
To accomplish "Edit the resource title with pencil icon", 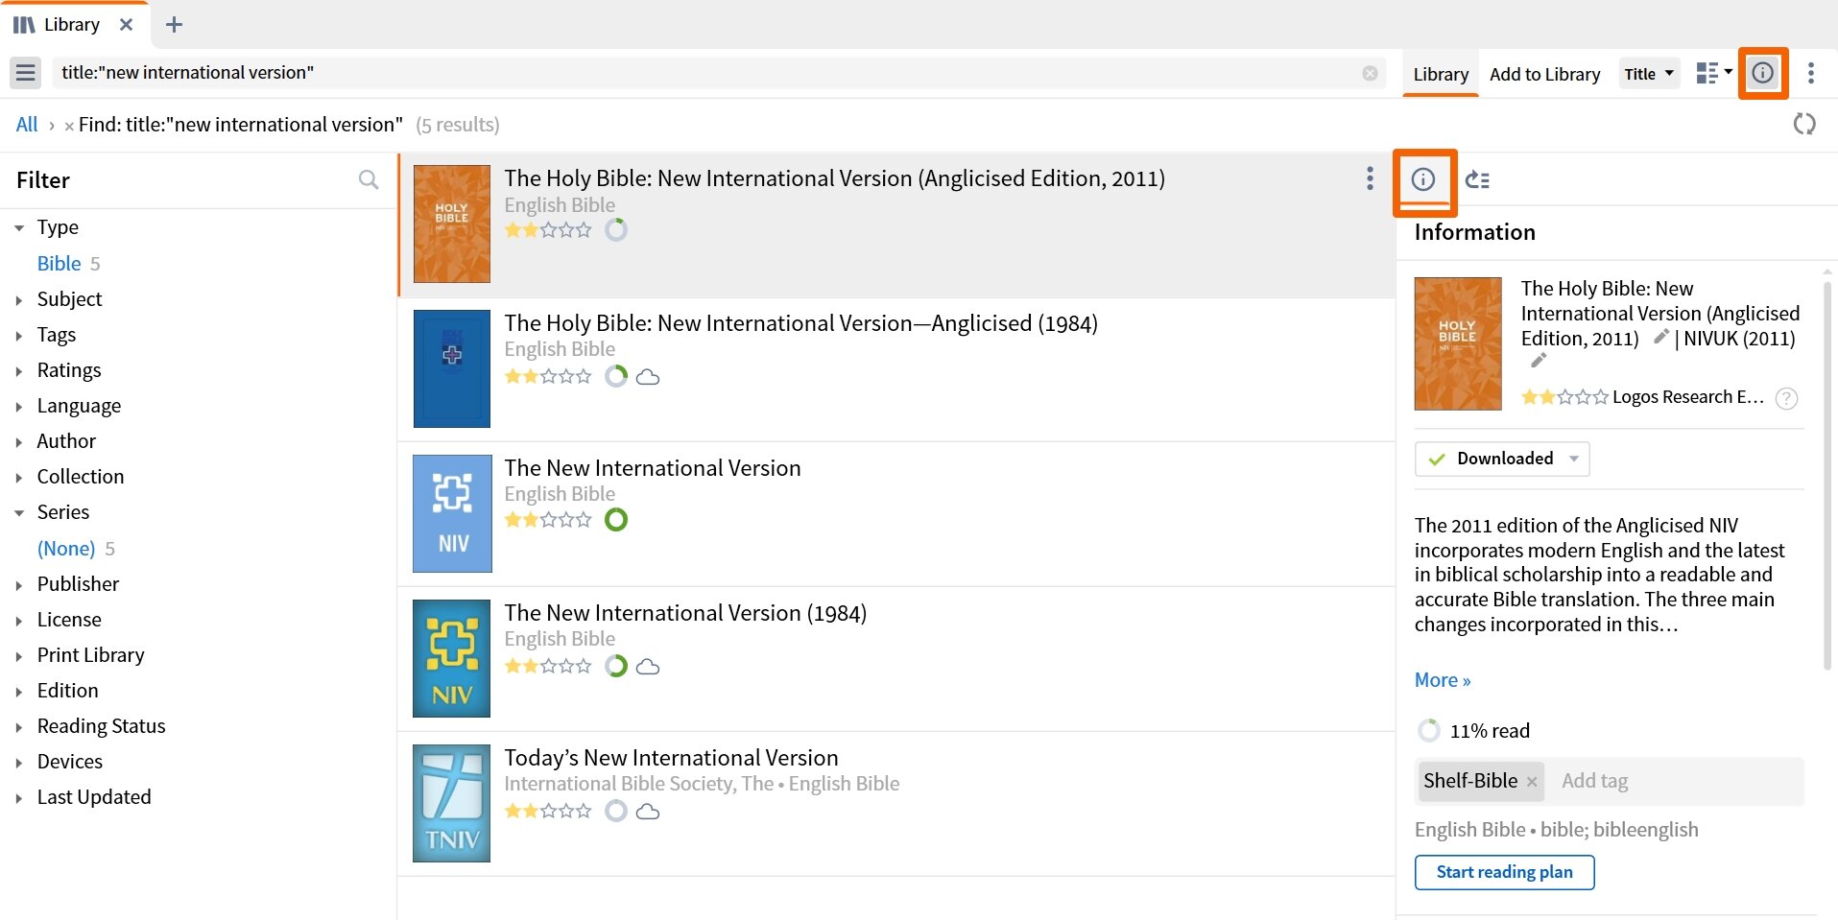I will [x=1660, y=337].
